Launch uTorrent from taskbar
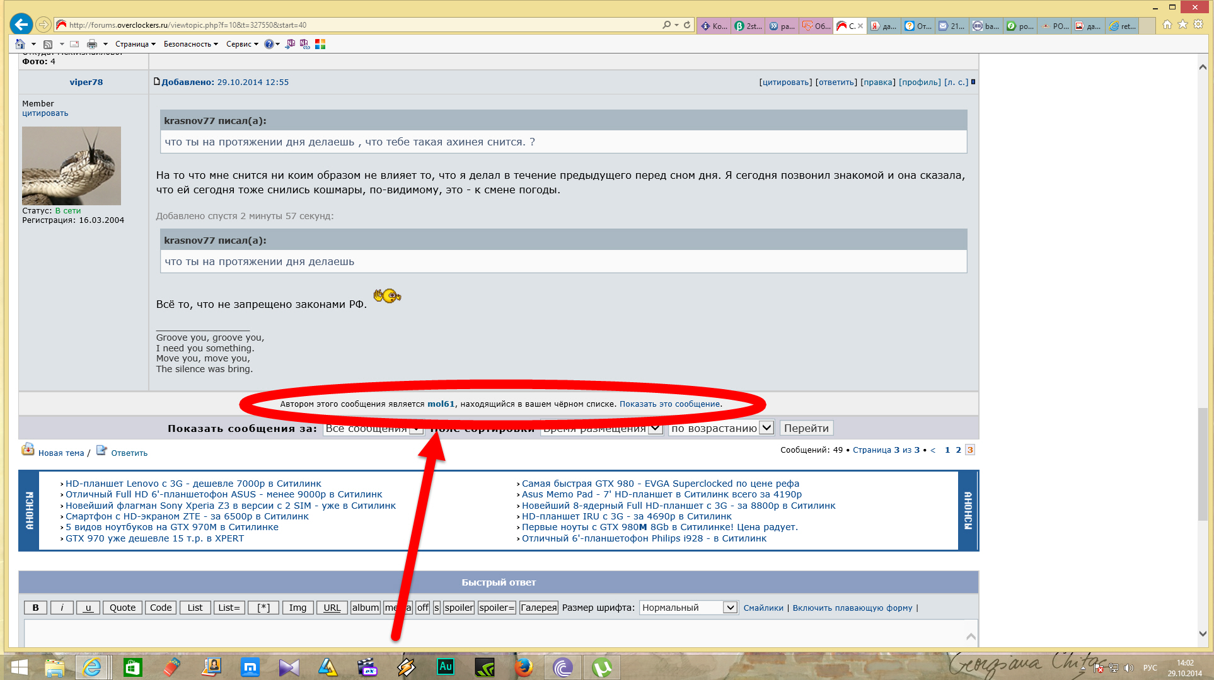The width and height of the screenshot is (1214, 680). (601, 667)
